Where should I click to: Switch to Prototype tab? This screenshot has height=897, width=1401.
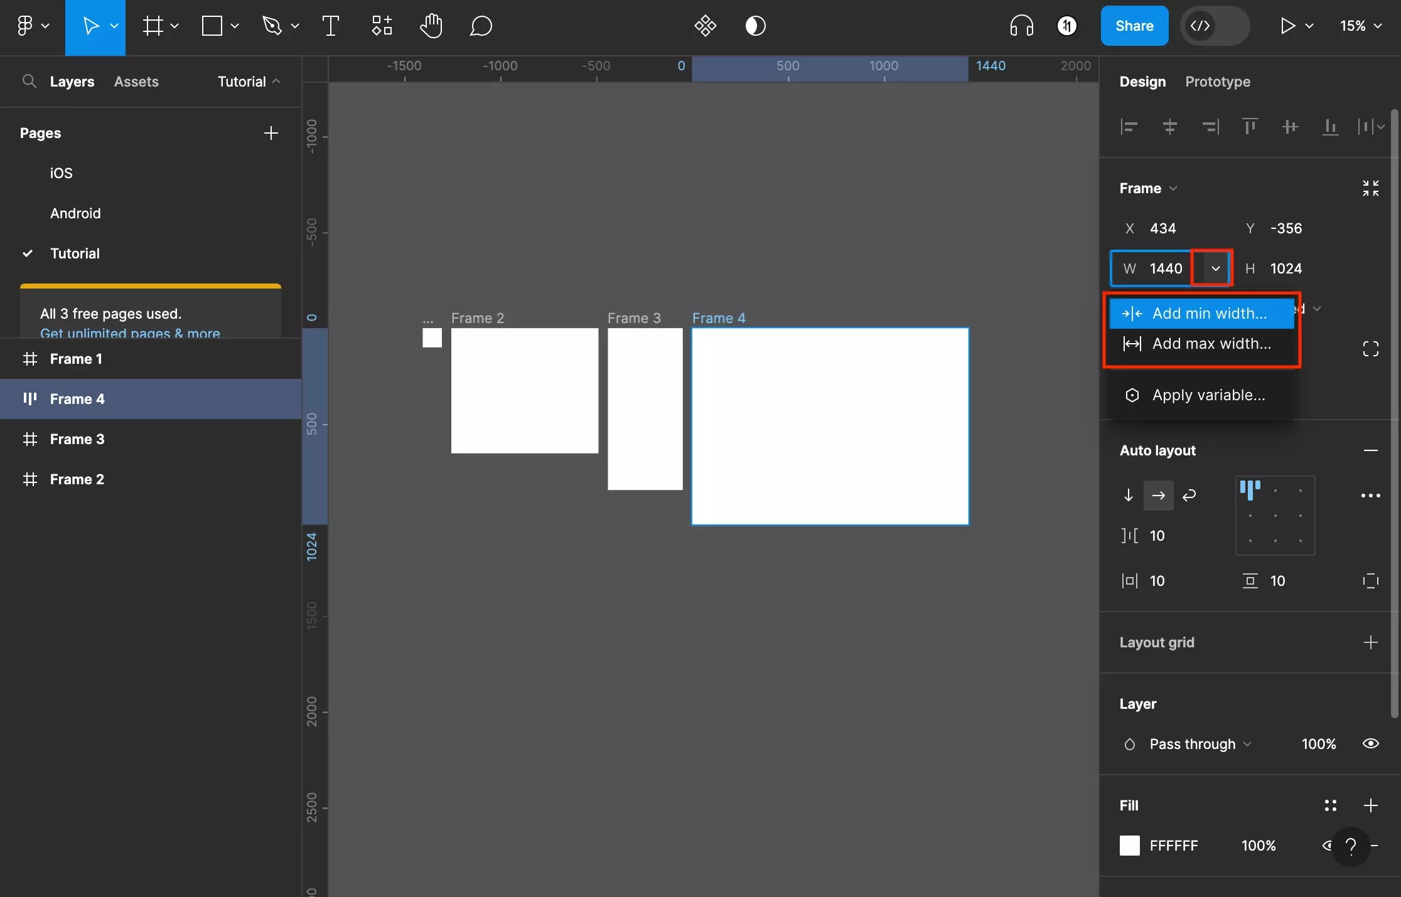[x=1217, y=82]
